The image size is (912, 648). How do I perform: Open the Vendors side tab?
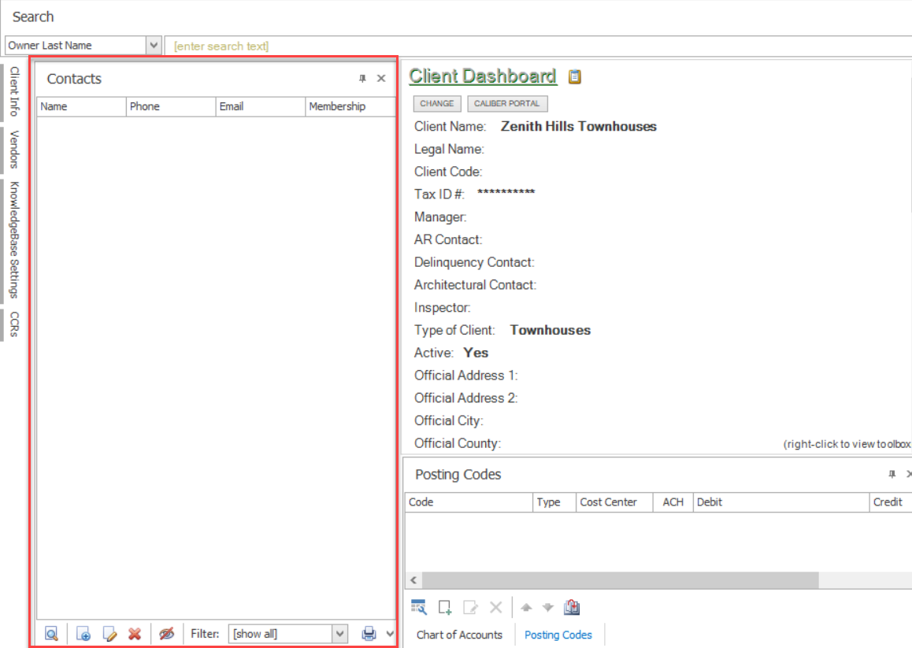pyautogui.click(x=14, y=150)
